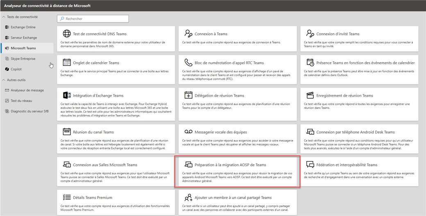Viewport: 426px width, 216px height.
Task: Open Ajouter un membre à un canal partagé
Action: pyautogui.click(x=238, y=202)
